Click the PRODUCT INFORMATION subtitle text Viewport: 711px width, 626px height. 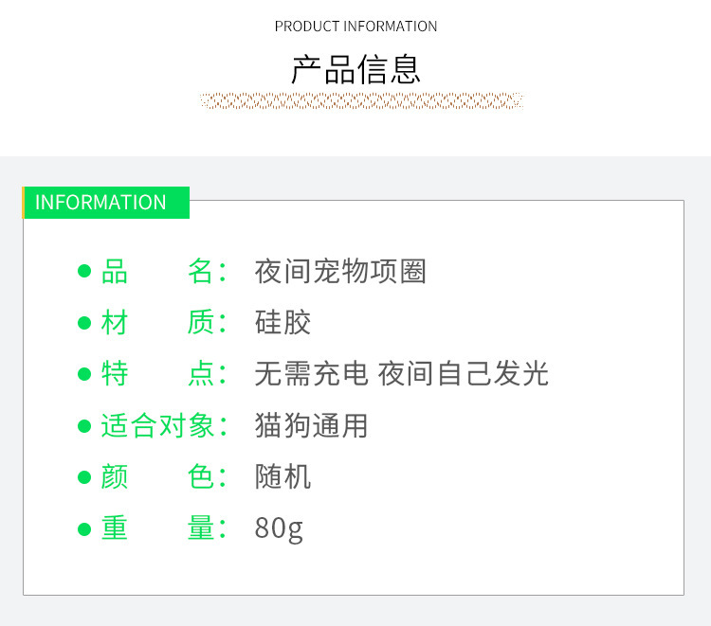tap(355, 27)
